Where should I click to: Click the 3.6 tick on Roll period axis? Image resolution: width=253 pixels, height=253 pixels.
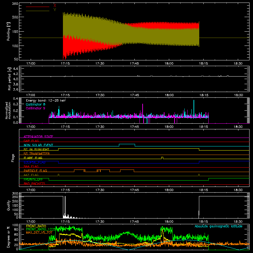15,89
